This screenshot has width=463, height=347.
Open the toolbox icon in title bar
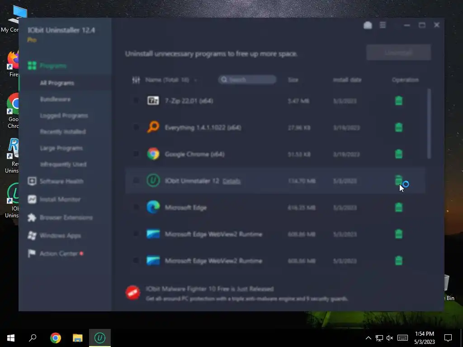(x=368, y=25)
